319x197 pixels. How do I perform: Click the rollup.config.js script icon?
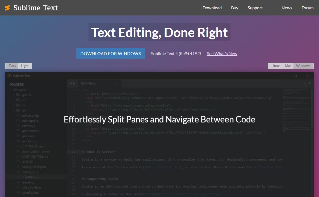point(18,187)
